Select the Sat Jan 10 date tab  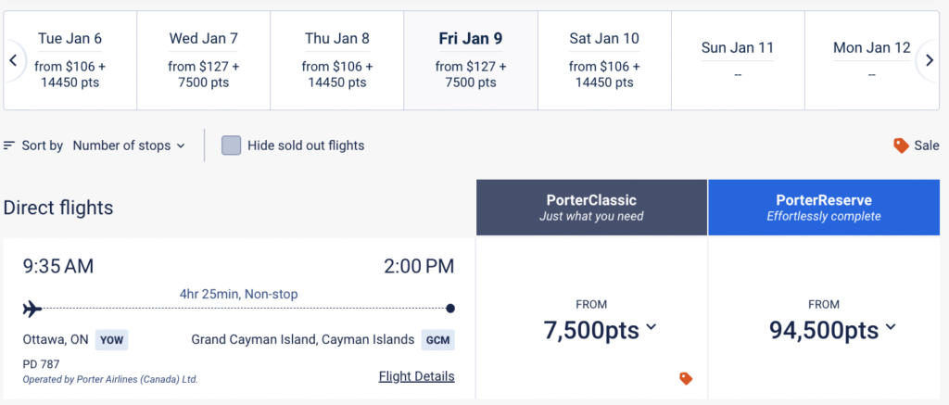[x=604, y=60]
